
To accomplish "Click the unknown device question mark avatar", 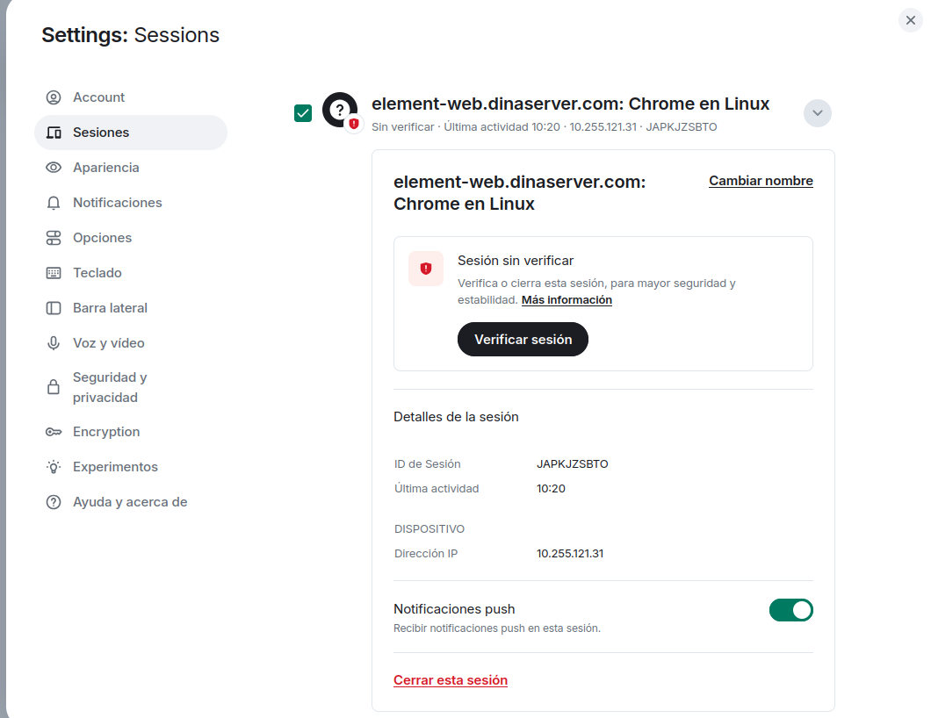I will coord(340,110).
